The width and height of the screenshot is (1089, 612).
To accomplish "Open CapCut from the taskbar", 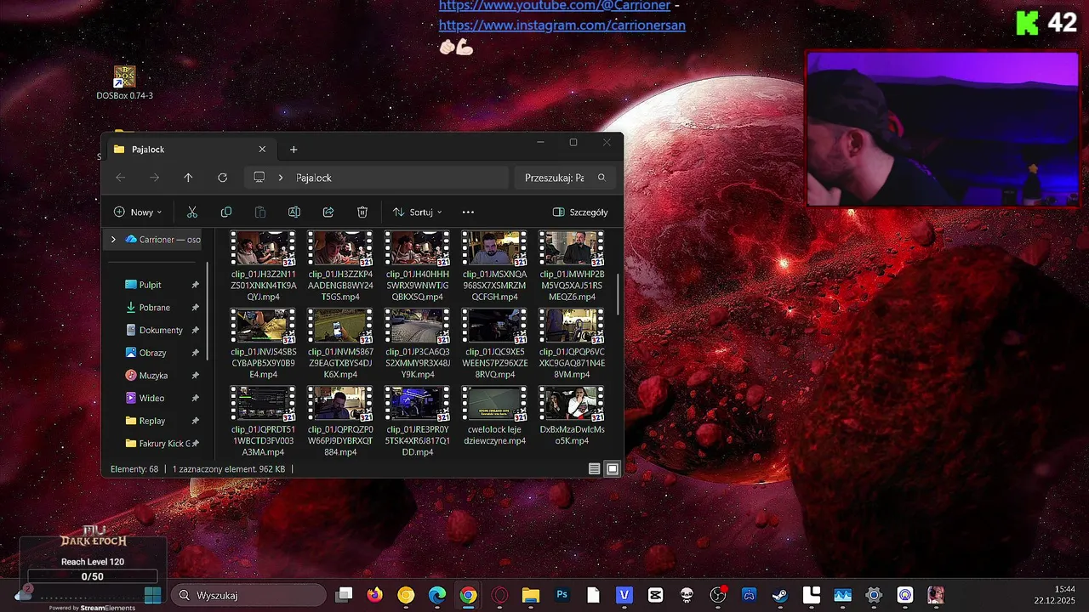I will [655, 595].
